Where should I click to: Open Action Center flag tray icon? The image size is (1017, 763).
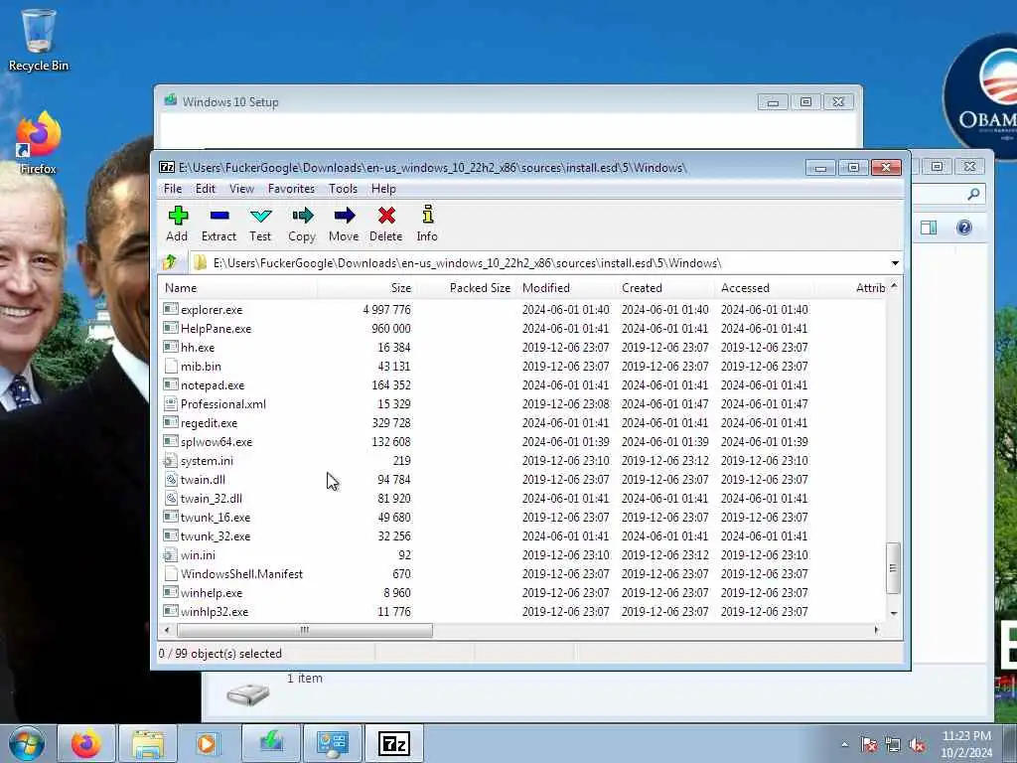point(868,745)
